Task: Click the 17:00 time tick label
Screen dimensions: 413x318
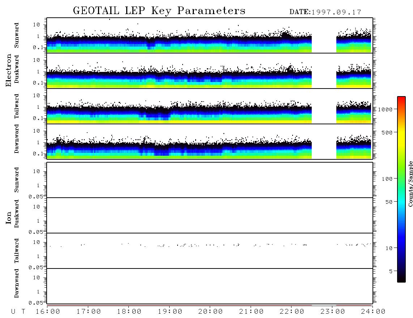Action: (89, 311)
